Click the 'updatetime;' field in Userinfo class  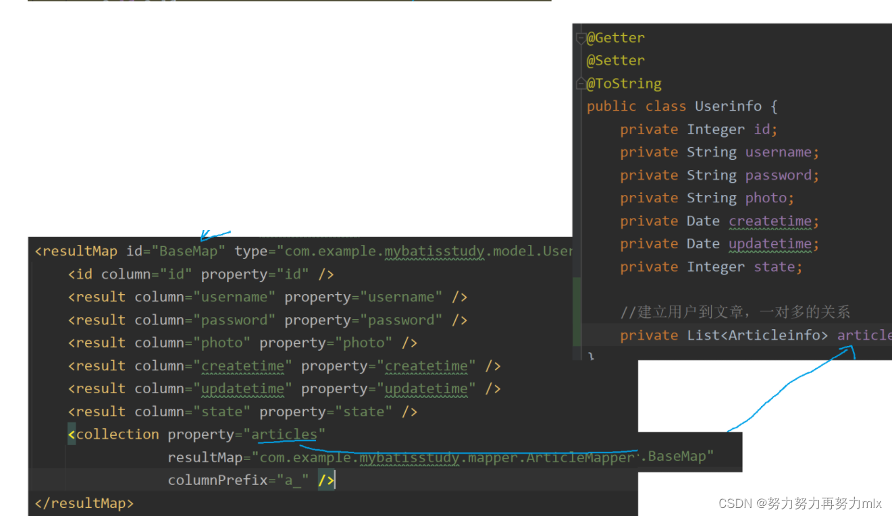774,243
